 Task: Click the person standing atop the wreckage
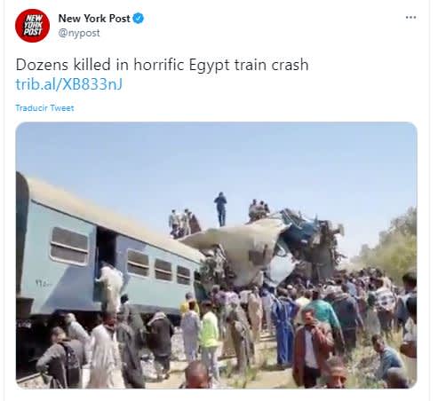coord(220,208)
